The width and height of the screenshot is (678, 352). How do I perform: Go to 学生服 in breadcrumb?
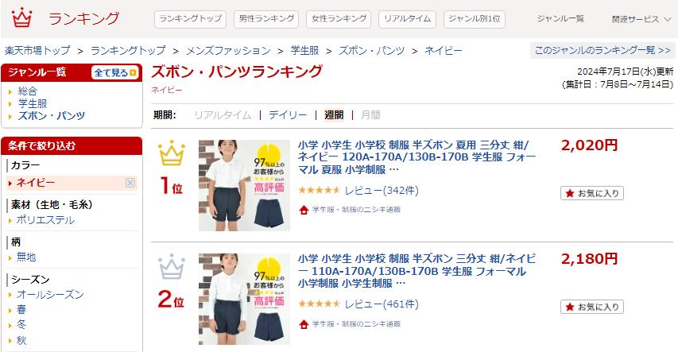coord(304,51)
